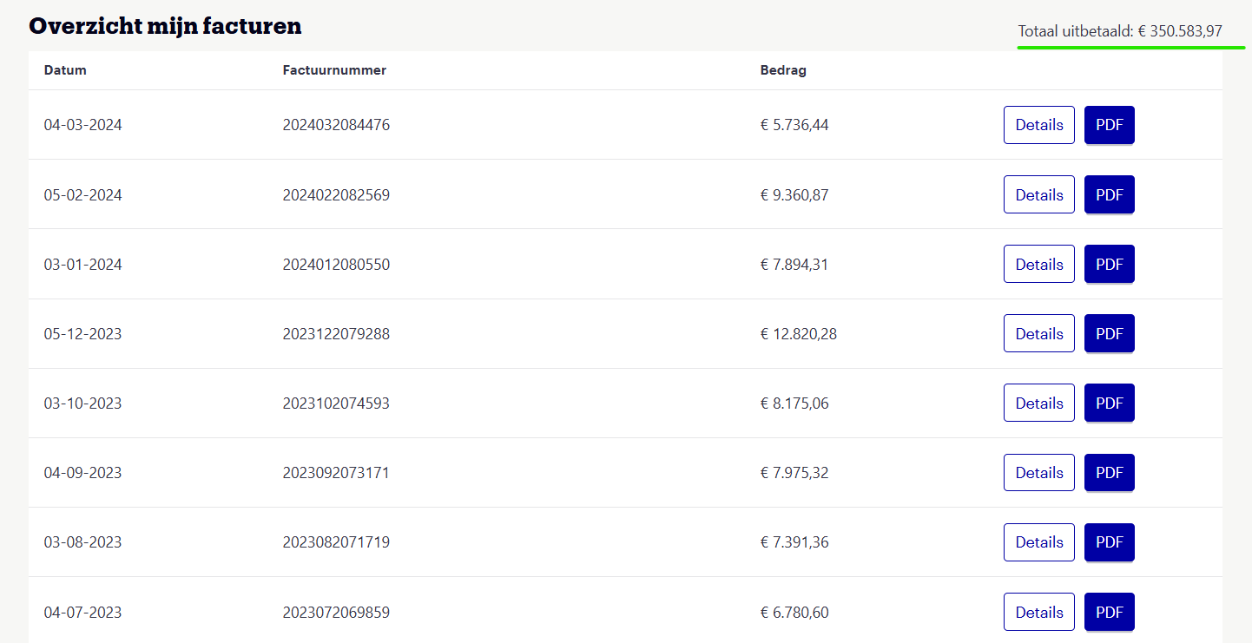Show Details of the 05-02-2024 invoice
The image size is (1252, 643).
click(1038, 194)
